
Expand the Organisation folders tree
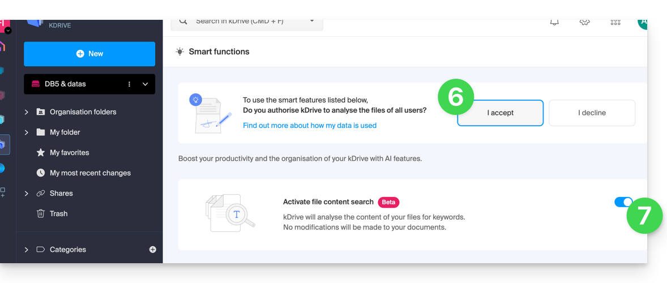pyautogui.click(x=27, y=112)
